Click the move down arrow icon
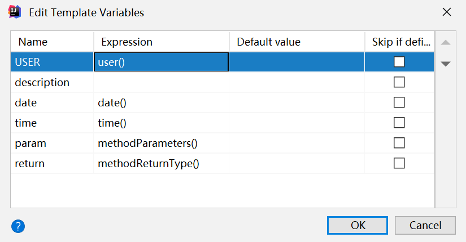 pos(445,64)
